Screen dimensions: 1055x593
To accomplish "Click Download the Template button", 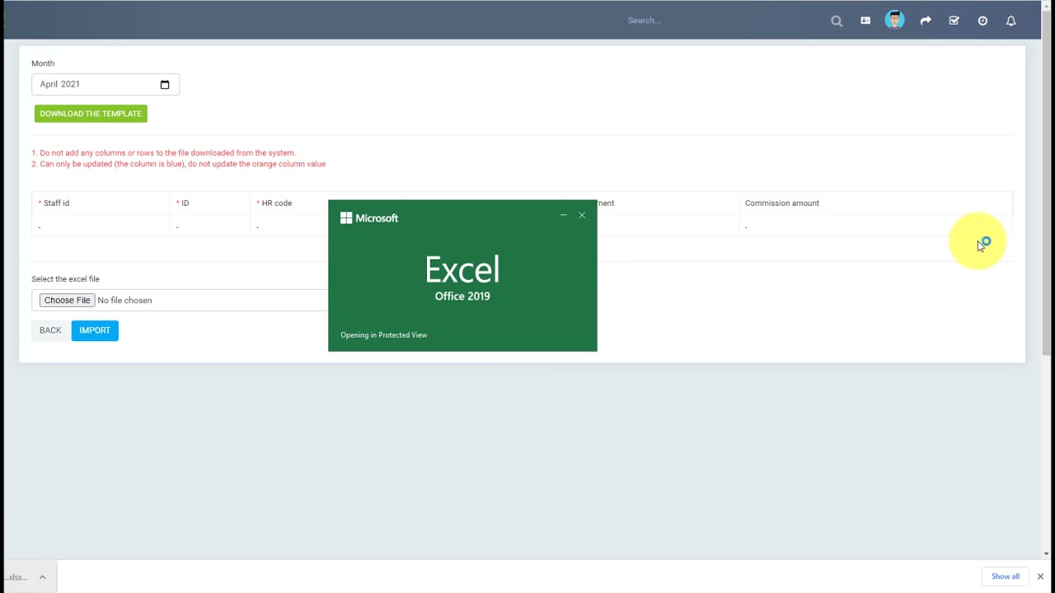I will click(x=91, y=114).
